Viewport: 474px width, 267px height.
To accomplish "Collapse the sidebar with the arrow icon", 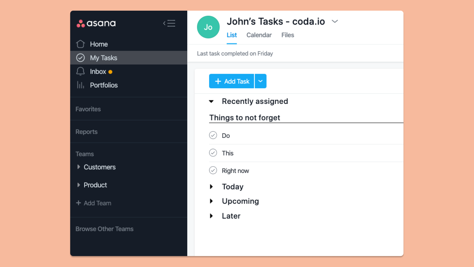I will click(x=169, y=23).
